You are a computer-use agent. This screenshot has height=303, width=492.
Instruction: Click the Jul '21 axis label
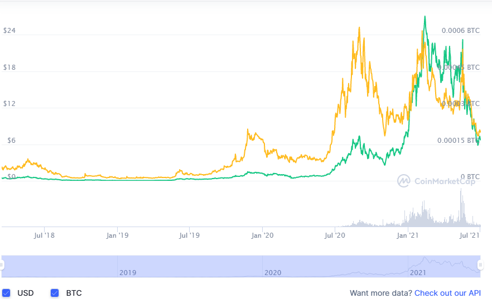[x=470, y=235]
